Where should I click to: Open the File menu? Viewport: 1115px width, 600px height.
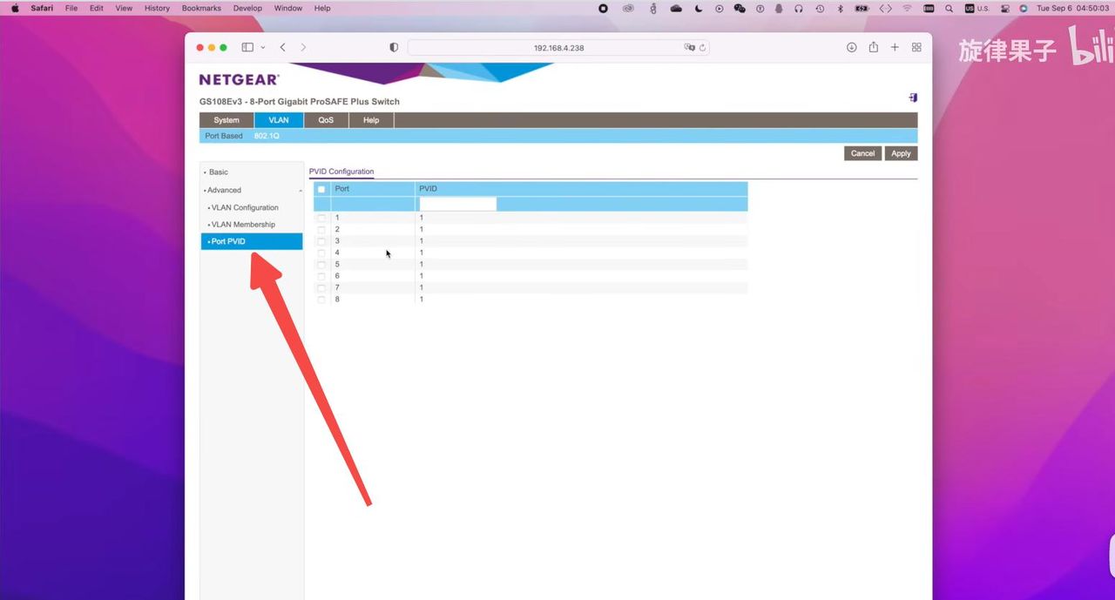pos(71,8)
